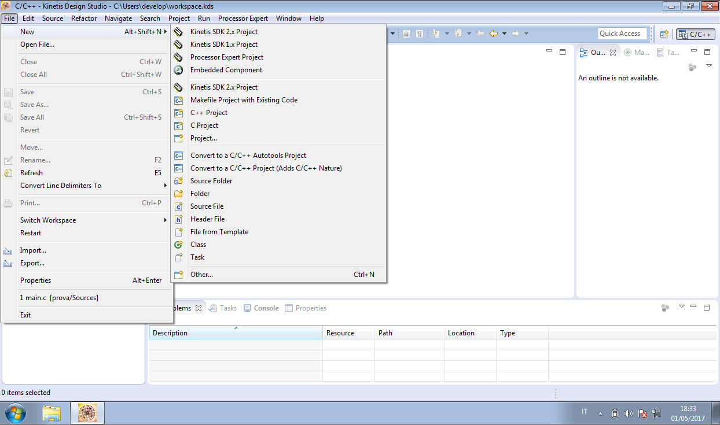The width and height of the screenshot is (720, 425).
Task: Choose Makefile Project with Existing Code
Action: 279,100
